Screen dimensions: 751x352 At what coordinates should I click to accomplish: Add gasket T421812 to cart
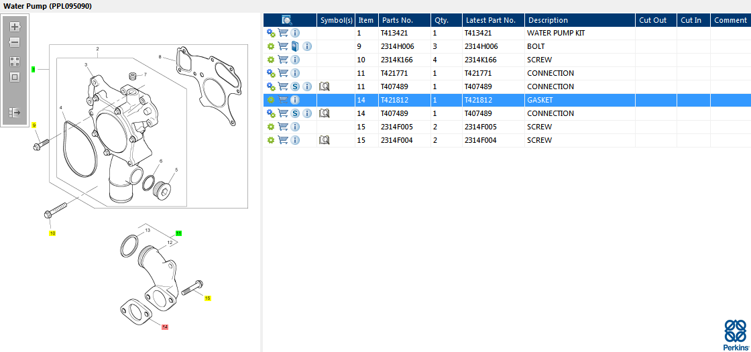[x=283, y=100]
